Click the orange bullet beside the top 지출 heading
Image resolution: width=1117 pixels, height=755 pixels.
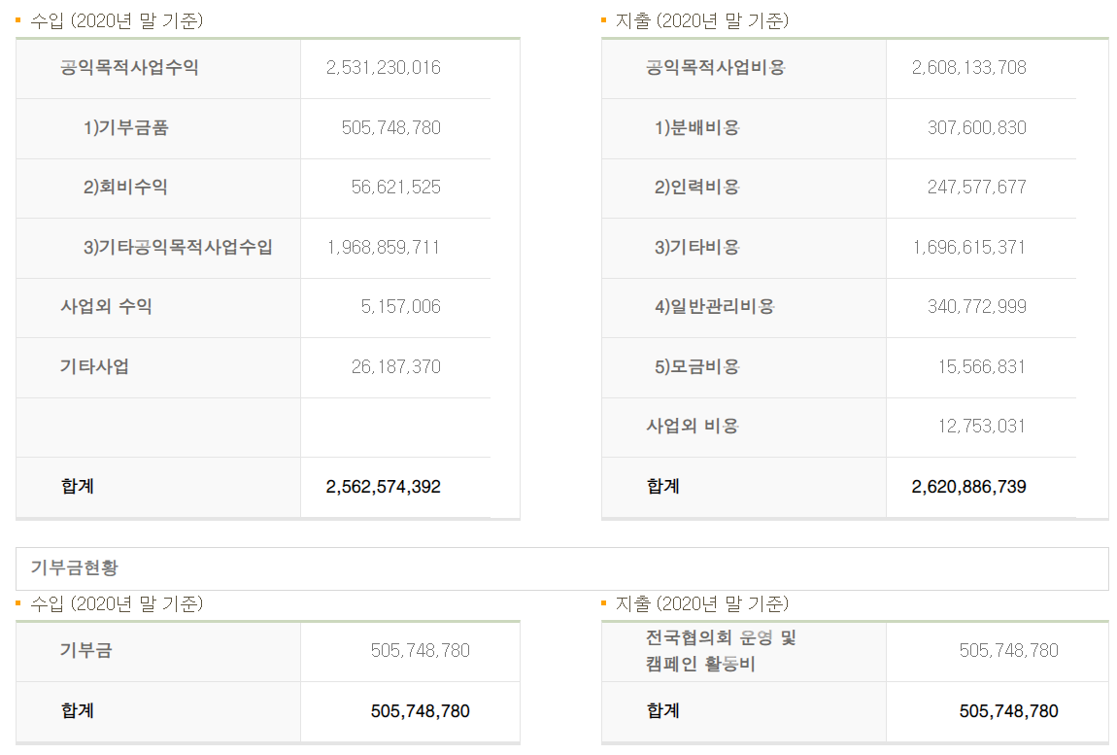coord(604,20)
